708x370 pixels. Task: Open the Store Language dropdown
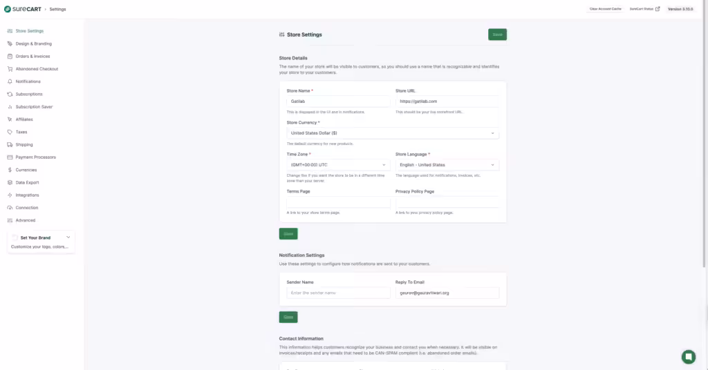pyautogui.click(x=447, y=165)
